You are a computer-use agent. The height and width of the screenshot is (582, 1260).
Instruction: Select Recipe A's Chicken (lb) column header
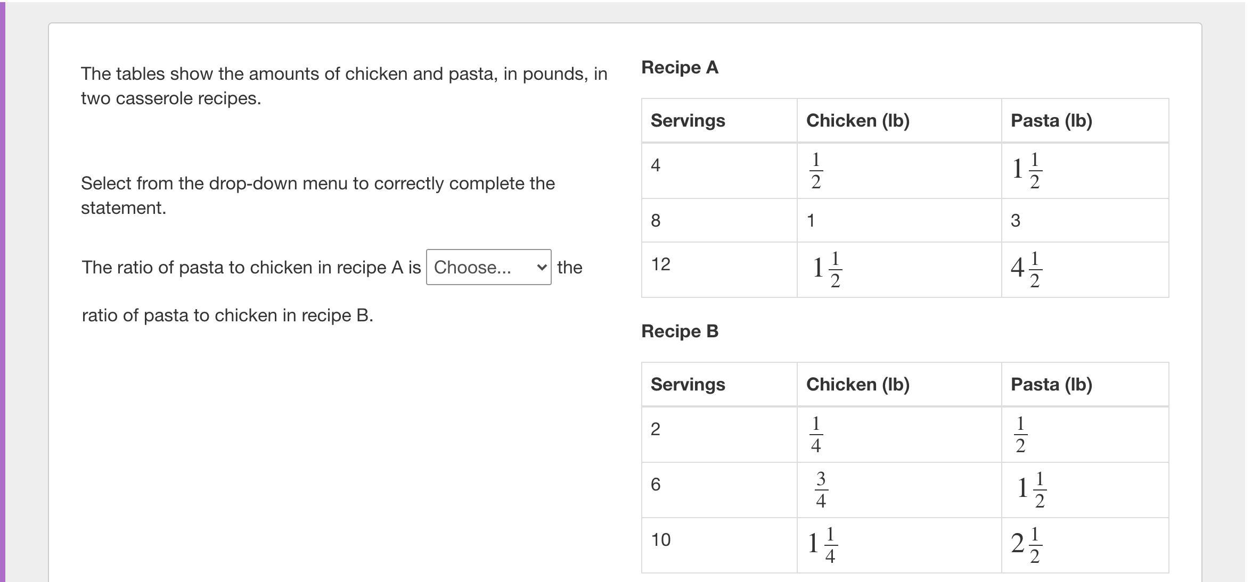(857, 121)
